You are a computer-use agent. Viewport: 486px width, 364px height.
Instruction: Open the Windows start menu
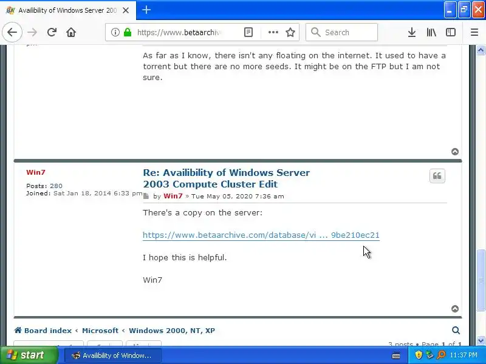coord(29,355)
